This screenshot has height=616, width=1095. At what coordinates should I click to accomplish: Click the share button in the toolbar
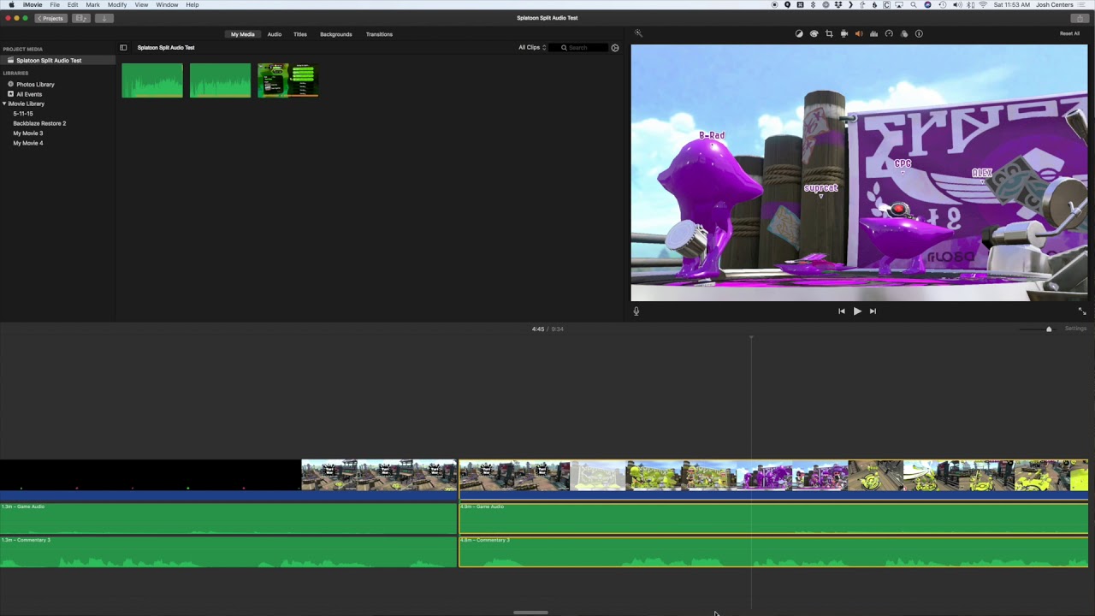tap(1080, 18)
